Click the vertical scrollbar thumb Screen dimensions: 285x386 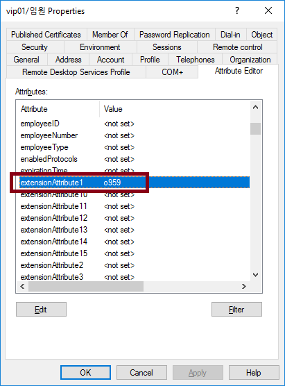[255, 128]
